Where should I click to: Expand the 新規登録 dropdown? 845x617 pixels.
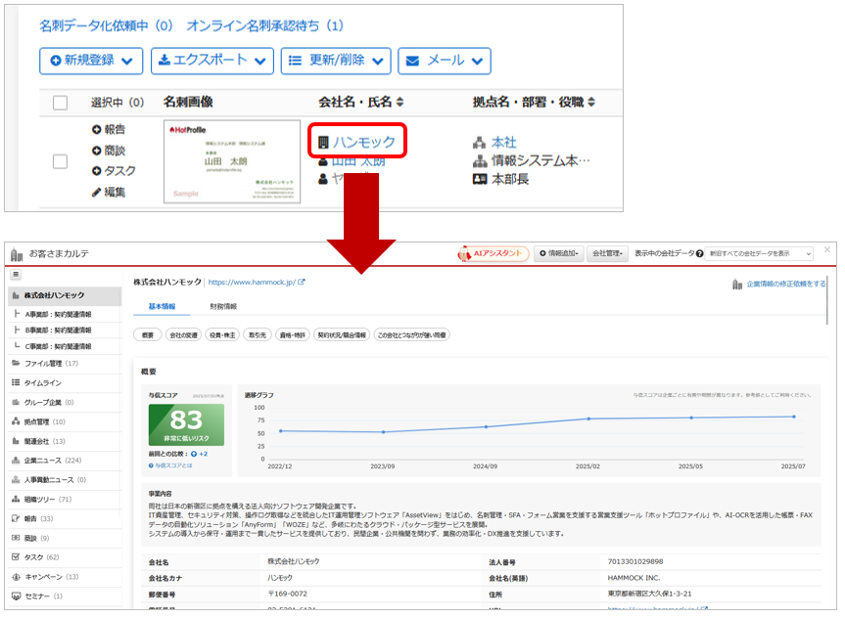(x=91, y=61)
